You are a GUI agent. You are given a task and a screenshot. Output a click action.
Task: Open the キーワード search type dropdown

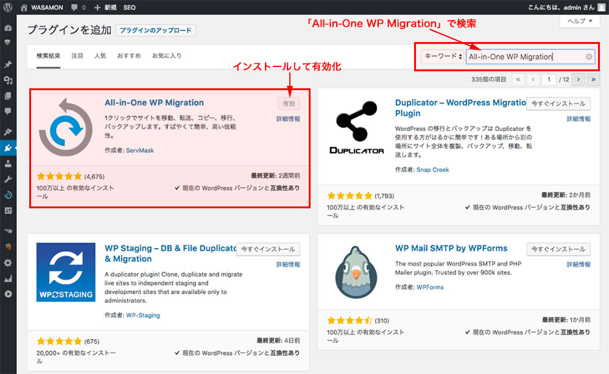coord(443,57)
